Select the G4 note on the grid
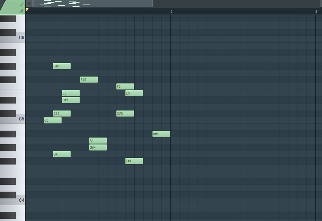 point(61,154)
